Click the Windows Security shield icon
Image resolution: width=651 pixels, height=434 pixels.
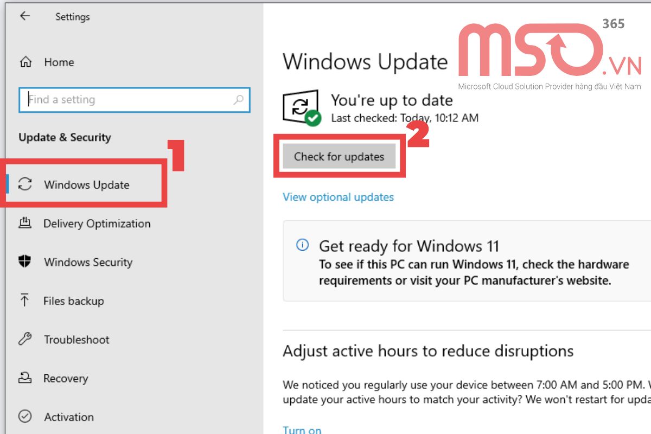[25, 262]
